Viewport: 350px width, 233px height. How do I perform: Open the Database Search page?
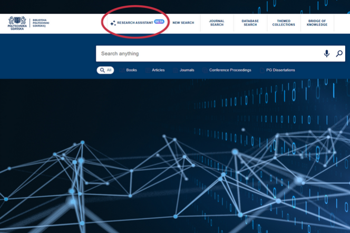pyautogui.click(x=250, y=23)
